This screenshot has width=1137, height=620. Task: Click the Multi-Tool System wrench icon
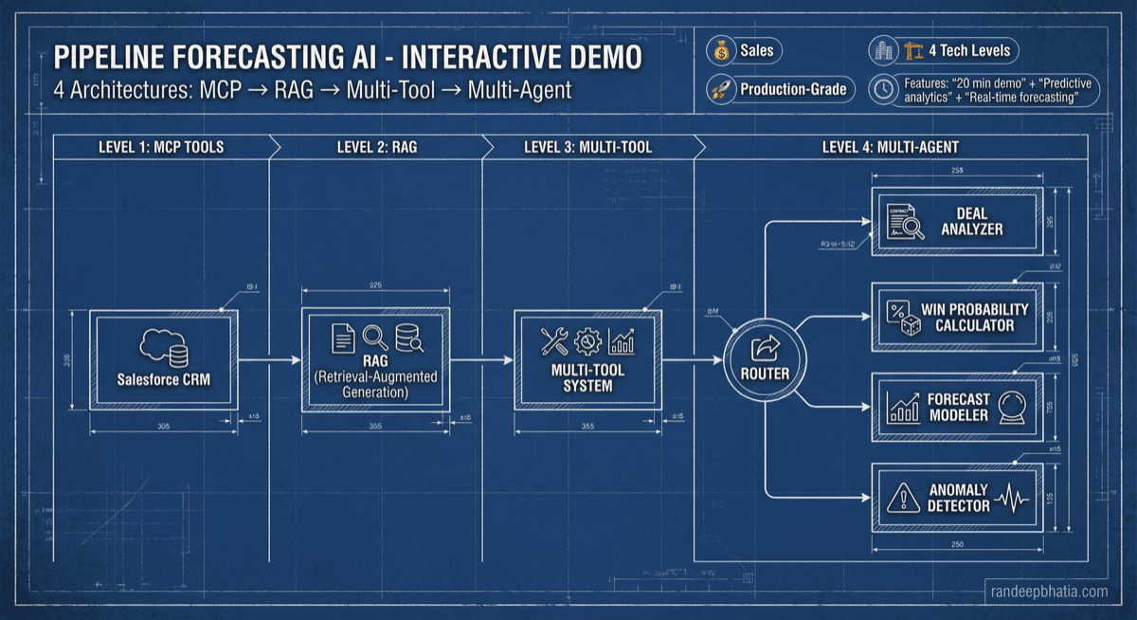(553, 340)
